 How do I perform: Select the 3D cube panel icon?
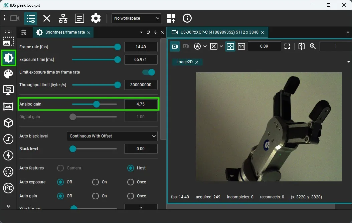[8, 123]
